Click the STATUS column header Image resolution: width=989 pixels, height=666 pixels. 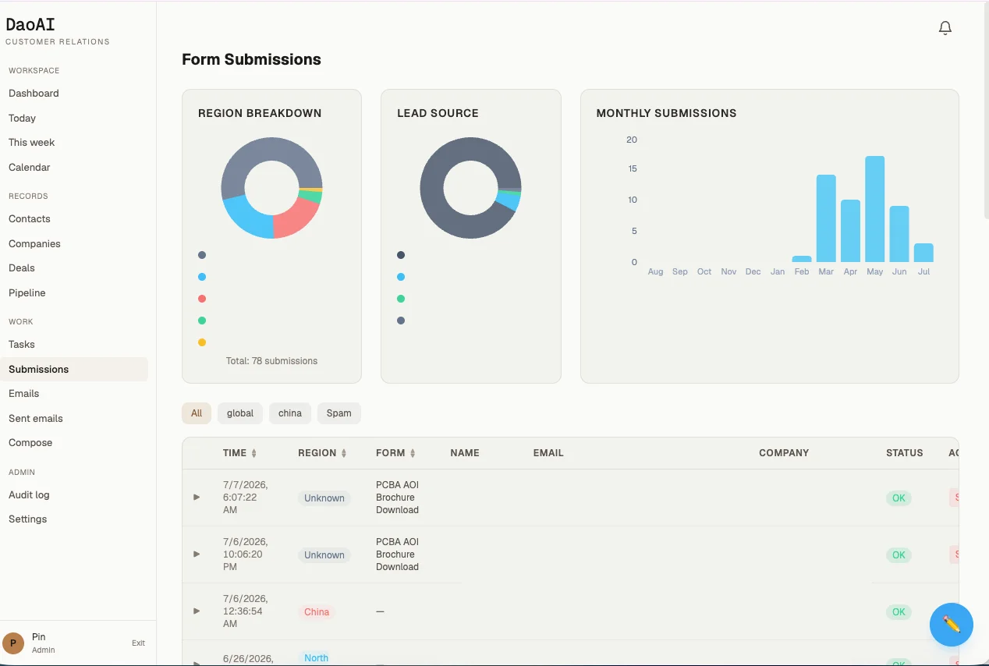905,452
